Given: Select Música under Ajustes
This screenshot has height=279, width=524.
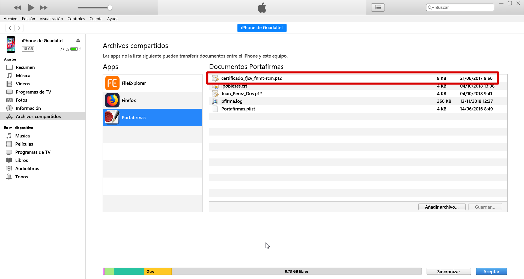Looking at the screenshot, I should pyautogui.click(x=43, y=76).
